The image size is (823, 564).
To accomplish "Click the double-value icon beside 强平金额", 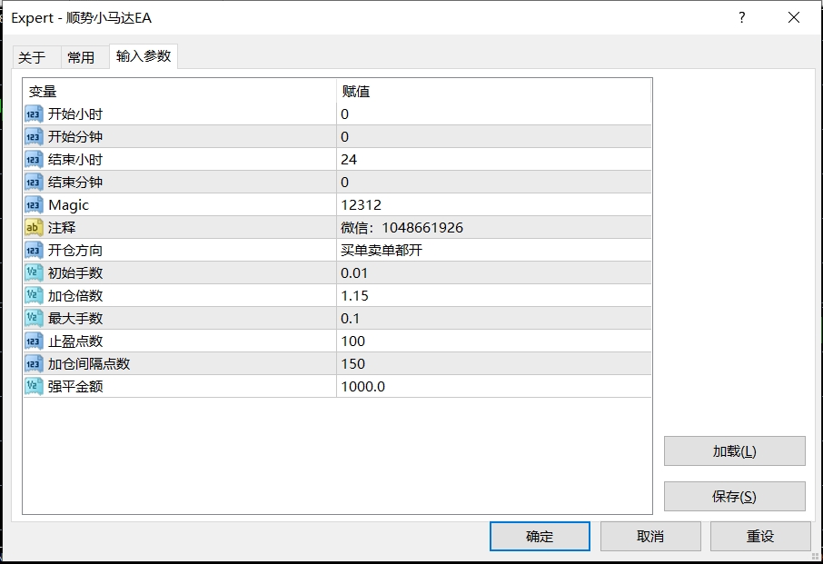I will (34, 386).
